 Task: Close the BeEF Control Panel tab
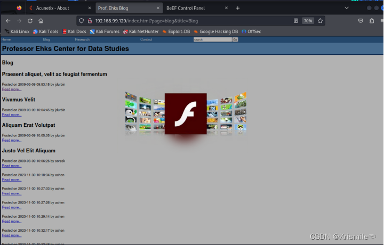[226, 8]
